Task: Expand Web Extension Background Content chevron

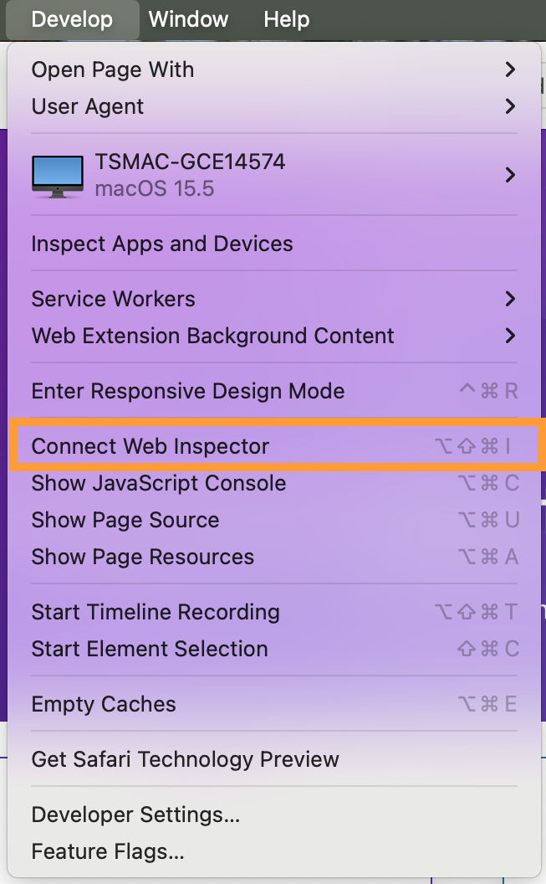Action: click(x=510, y=336)
